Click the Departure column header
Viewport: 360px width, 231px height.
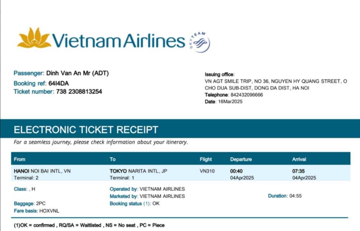(241, 159)
